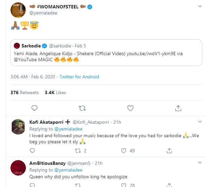Share the main tweet via upload icon
The image size is (206, 187).
pyautogui.click(x=178, y=108)
